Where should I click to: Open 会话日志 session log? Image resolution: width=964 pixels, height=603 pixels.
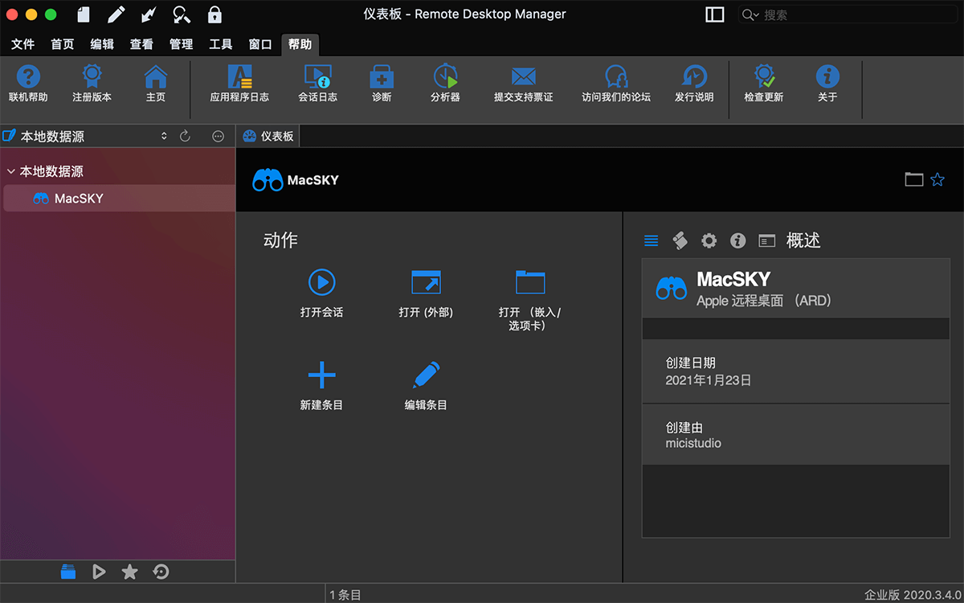(x=318, y=84)
